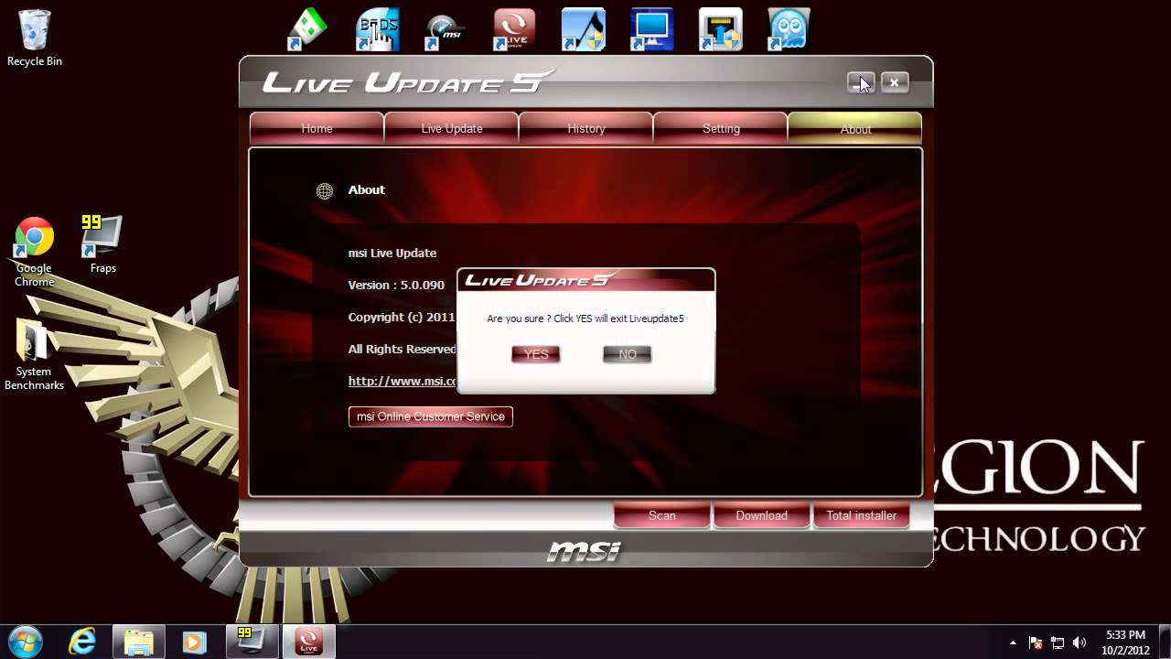1171x659 pixels.
Task: Select the Live Update desktop shortcut icon
Action: pyautogui.click(x=514, y=29)
